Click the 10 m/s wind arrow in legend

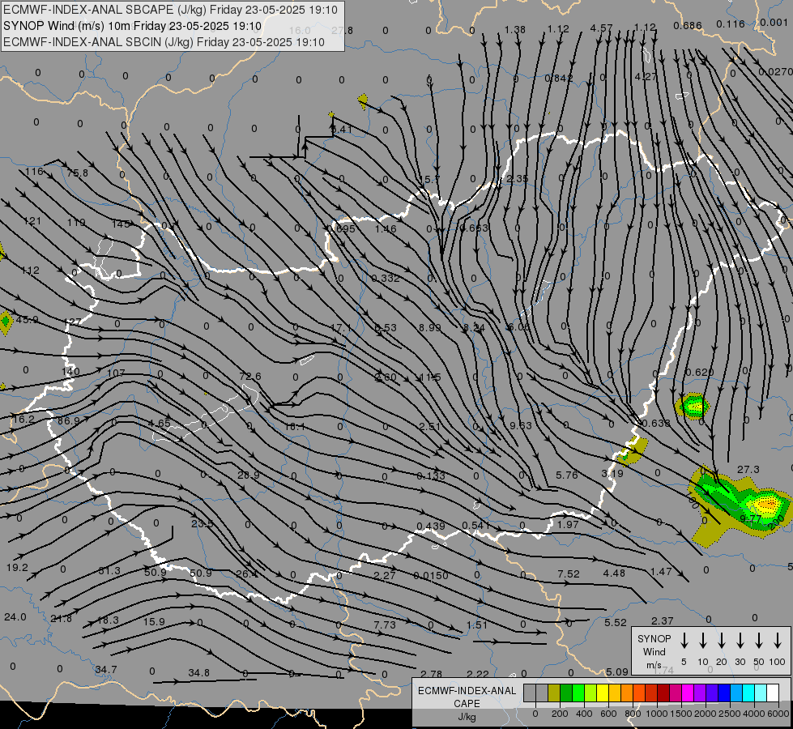click(x=703, y=641)
